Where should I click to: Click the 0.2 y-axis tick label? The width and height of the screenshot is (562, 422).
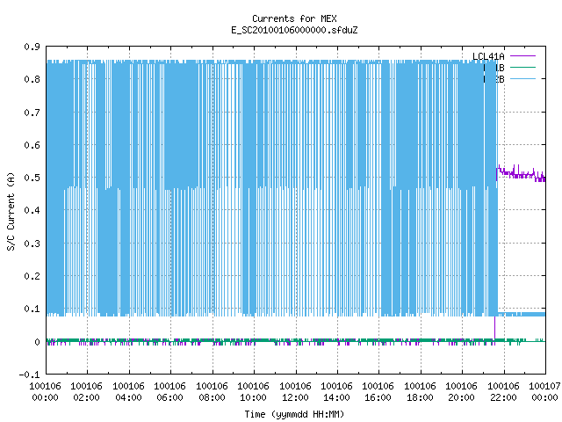pos(32,276)
